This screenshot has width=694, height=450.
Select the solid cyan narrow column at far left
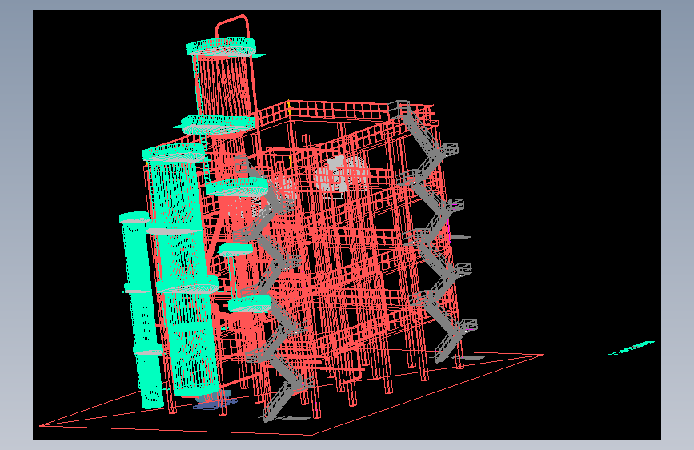click(x=142, y=310)
